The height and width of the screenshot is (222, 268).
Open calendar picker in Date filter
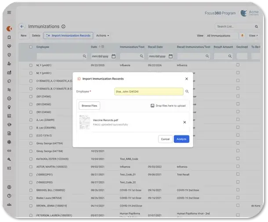(x=113, y=56)
